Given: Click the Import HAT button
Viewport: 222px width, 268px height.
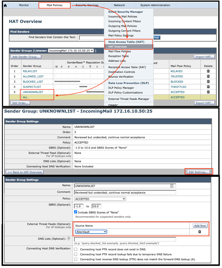Looking at the screenshot, I should [x=204, y=57].
